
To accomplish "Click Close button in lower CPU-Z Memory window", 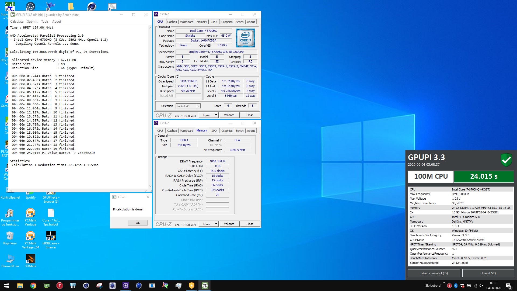I will point(250,224).
